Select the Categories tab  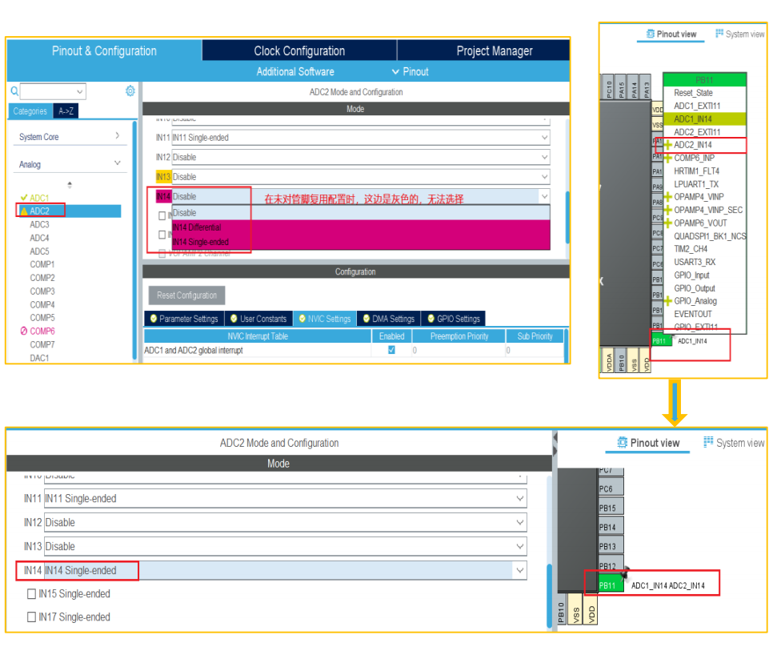[30, 111]
